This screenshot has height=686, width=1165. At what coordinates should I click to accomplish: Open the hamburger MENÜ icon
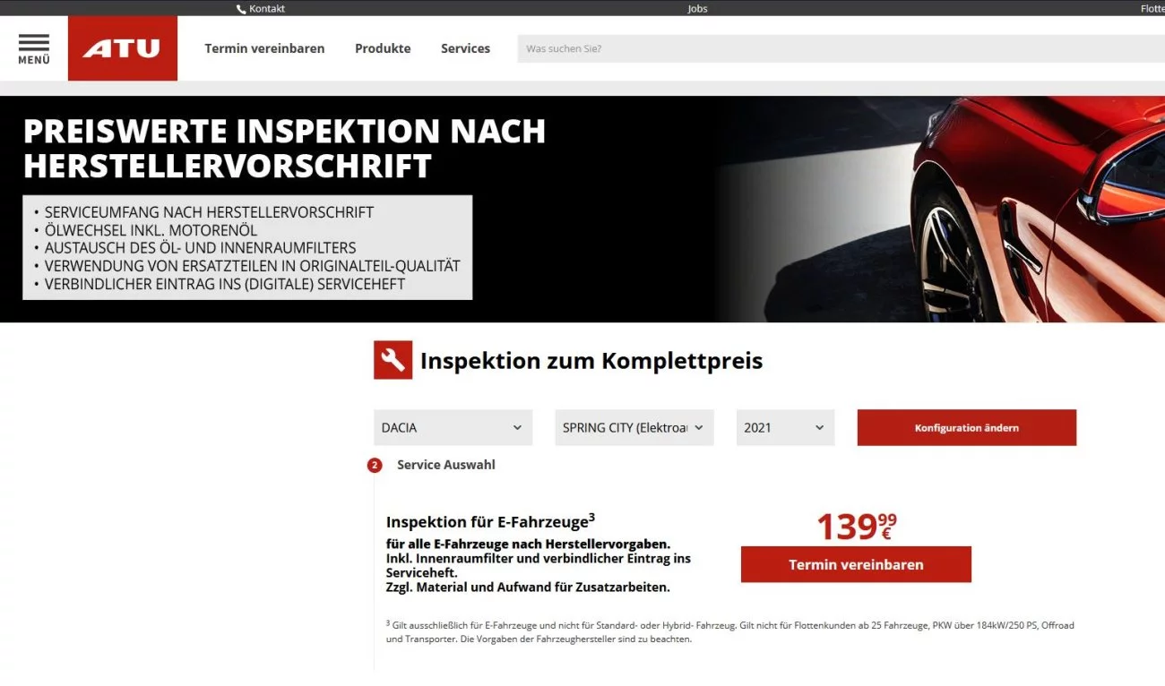coord(34,48)
